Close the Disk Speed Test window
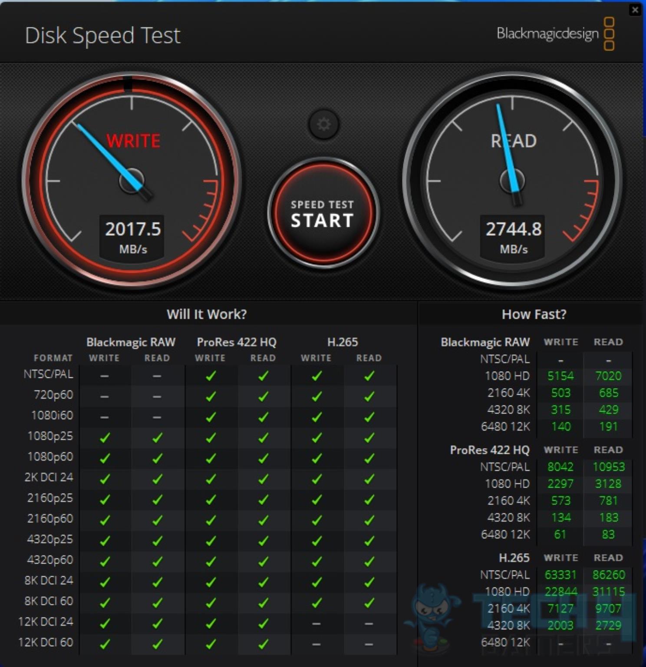Image resolution: width=646 pixels, height=667 pixels. (635, 10)
